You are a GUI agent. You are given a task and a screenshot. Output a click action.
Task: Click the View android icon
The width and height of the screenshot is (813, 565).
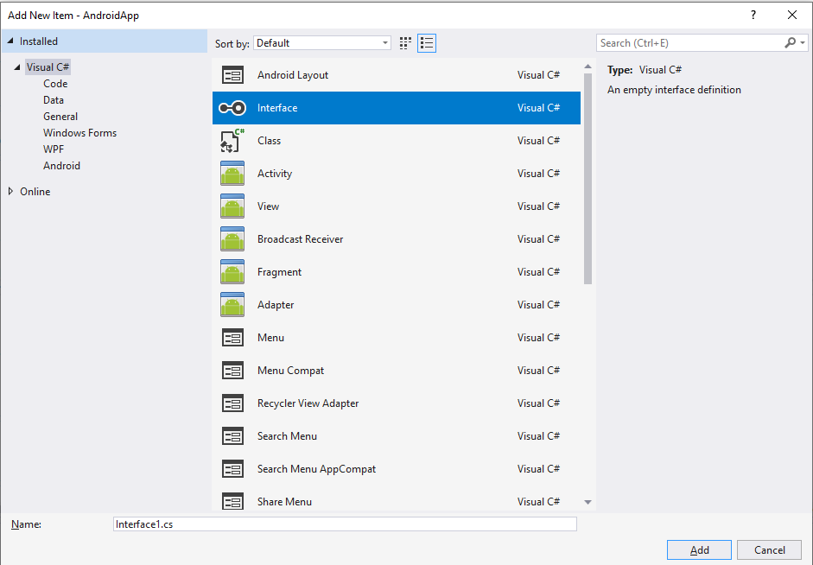[232, 206]
